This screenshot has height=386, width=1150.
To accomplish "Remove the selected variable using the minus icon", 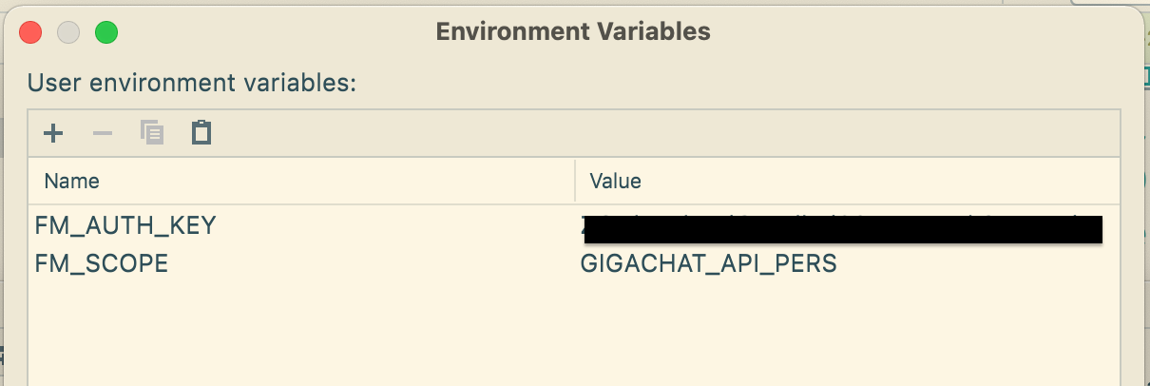I will tap(103, 133).
